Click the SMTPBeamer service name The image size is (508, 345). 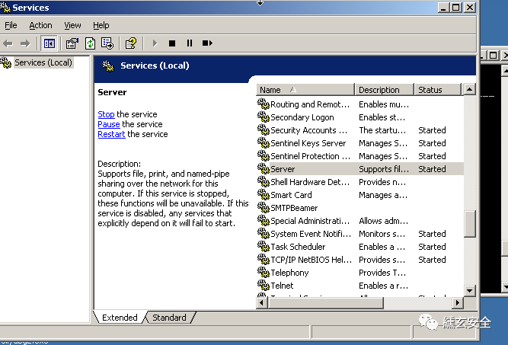(x=294, y=208)
